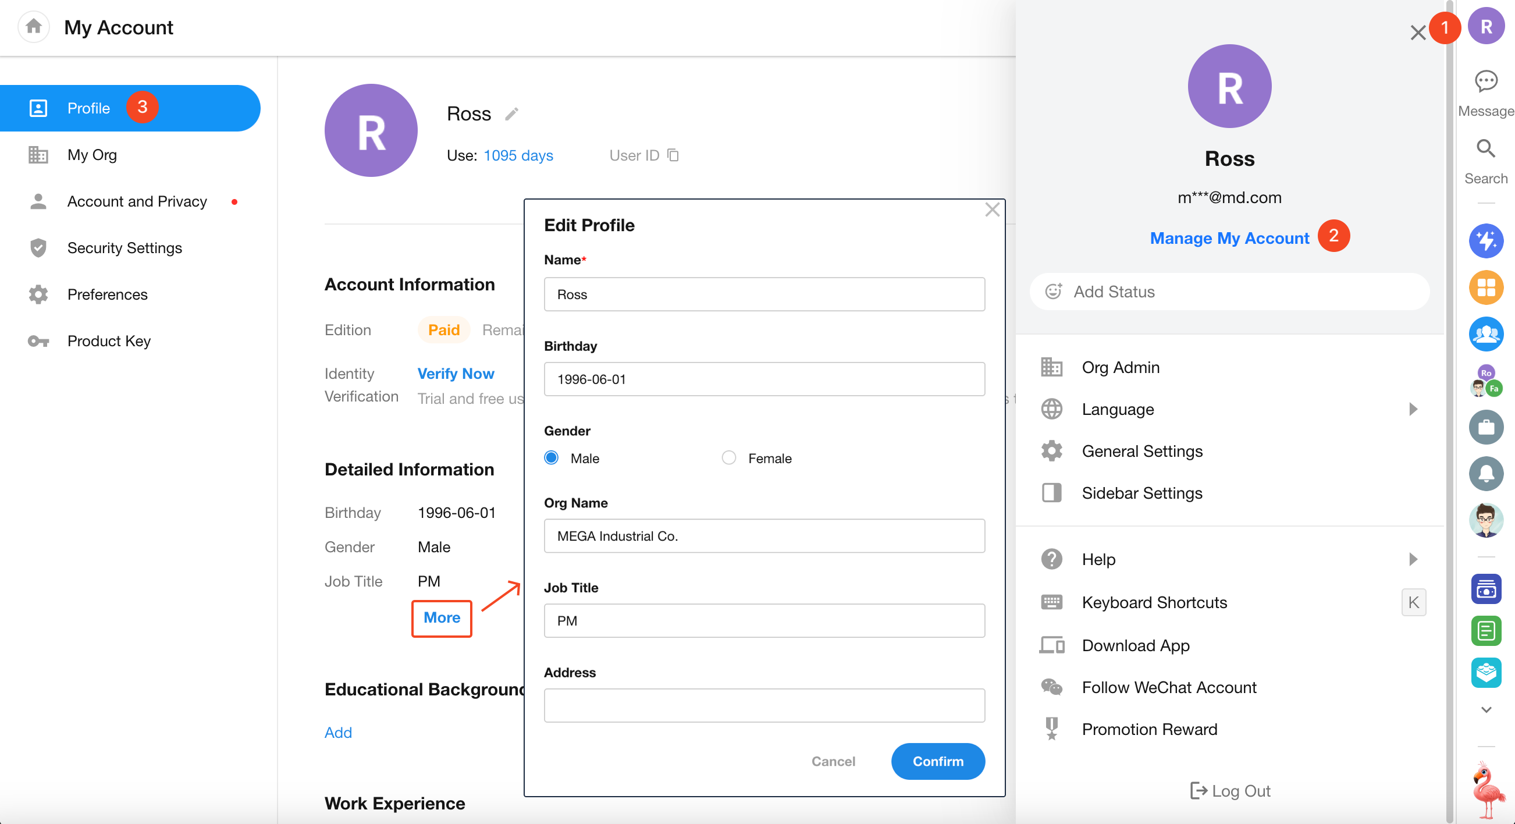Image resolution: width=1515 pixels, height=824 pixels.
Task: Open the My Org menu item
Action: tap(92, 155)
